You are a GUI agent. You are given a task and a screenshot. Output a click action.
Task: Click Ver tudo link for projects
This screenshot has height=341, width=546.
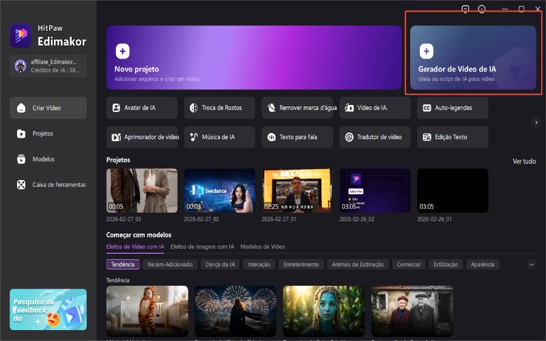[x=524, y=161]
